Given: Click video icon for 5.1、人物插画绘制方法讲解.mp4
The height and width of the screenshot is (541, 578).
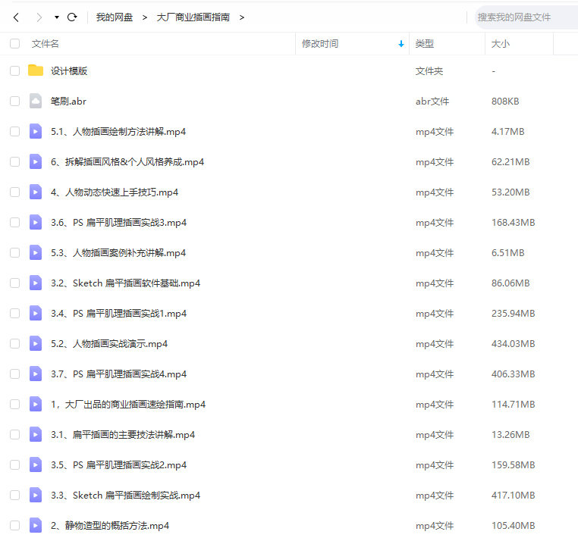Looking at the screenshot, I should [36, 131].
